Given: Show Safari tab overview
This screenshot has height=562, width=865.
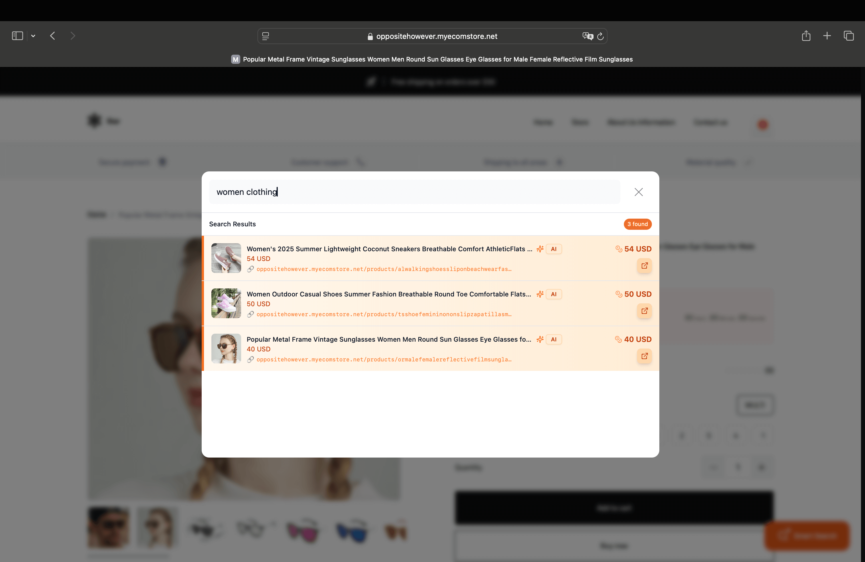Looking at the screenshot, I should coord(848,35).
